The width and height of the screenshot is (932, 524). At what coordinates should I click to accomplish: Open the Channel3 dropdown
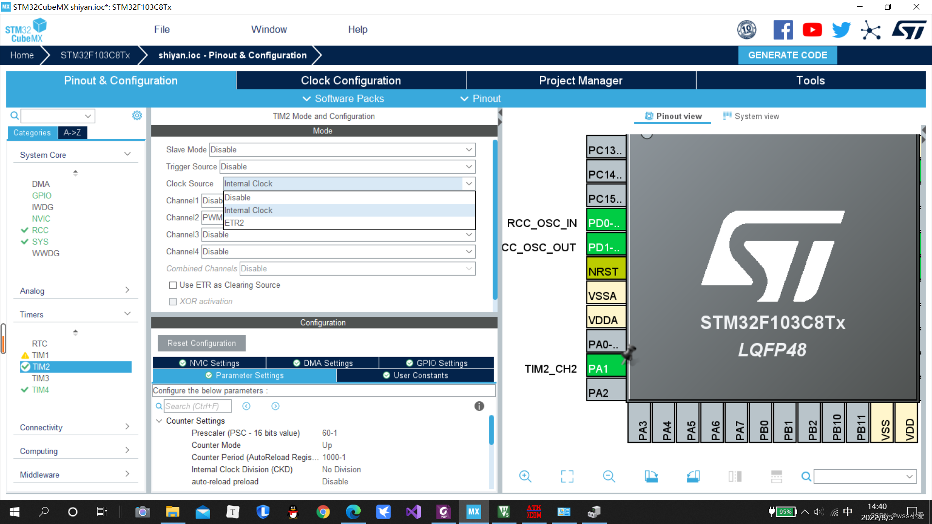tap(338, 234)
